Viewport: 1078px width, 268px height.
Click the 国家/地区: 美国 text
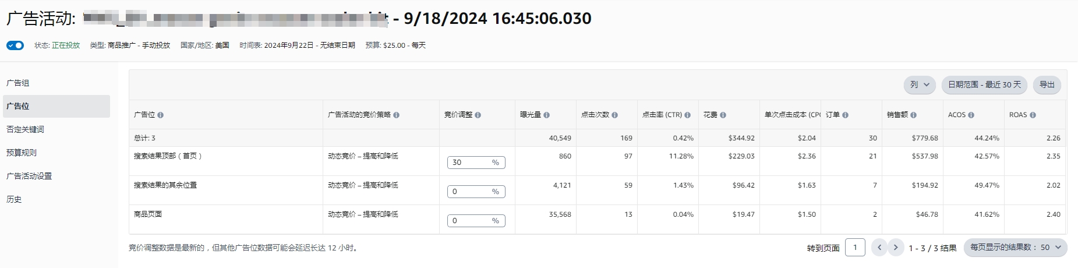pyautogui.click(x=205, y=45)
